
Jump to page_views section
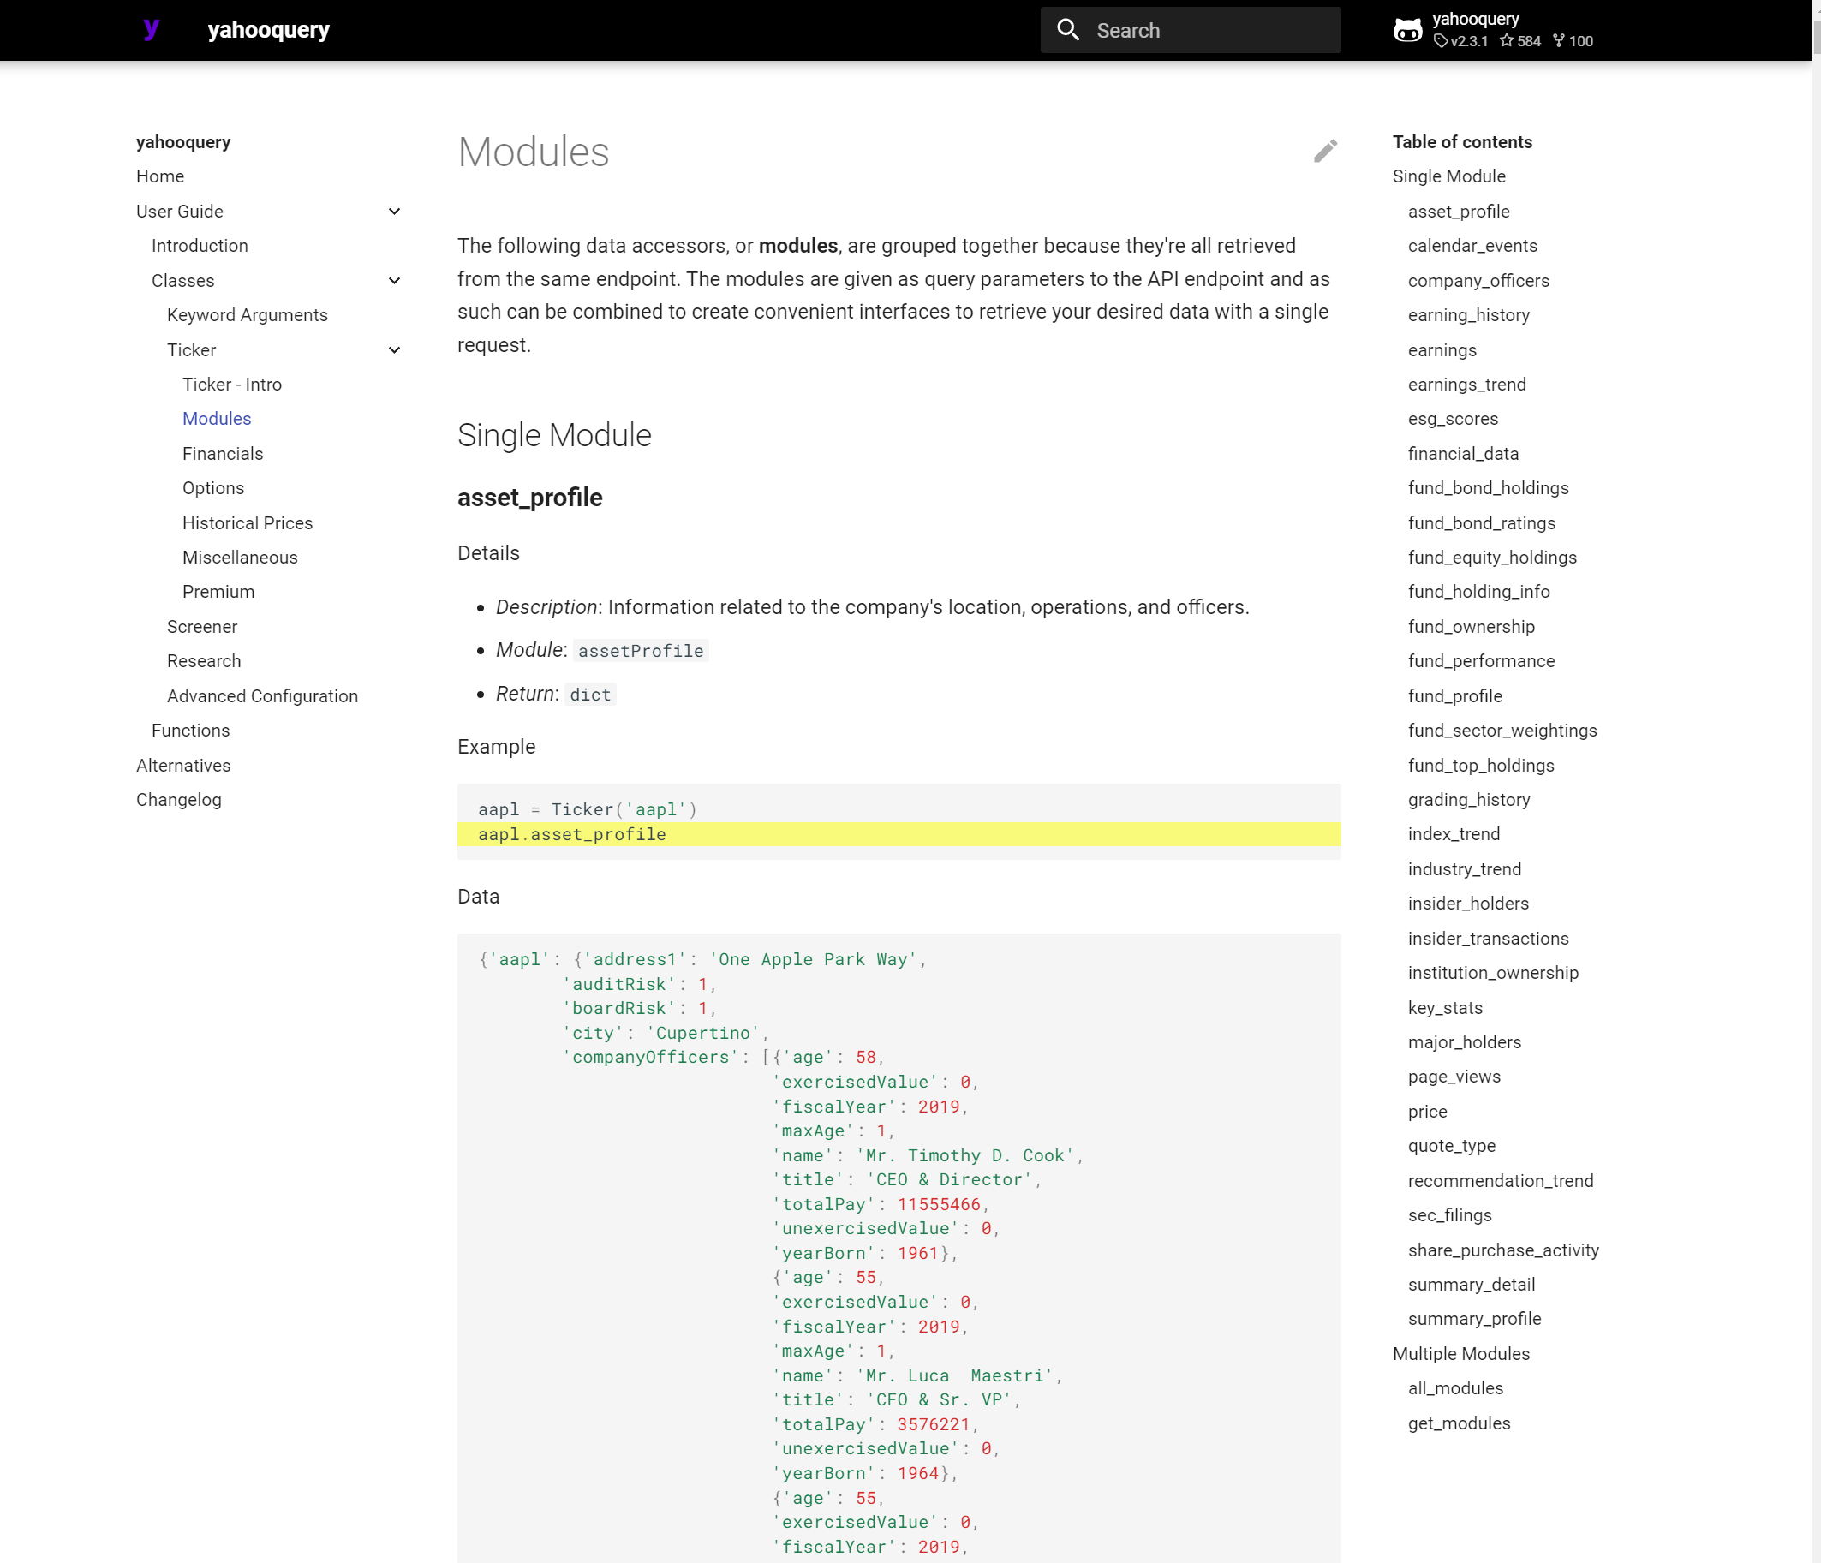coord(1454,1077)
